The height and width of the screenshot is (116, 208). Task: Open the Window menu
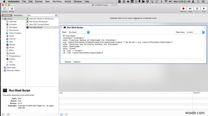78,2
